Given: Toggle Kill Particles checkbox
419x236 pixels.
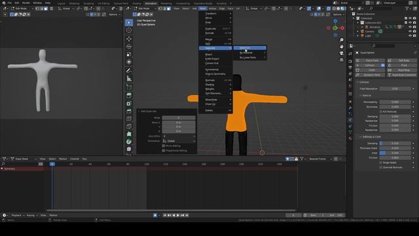Looking at the screenshot, I should point(381,111).
